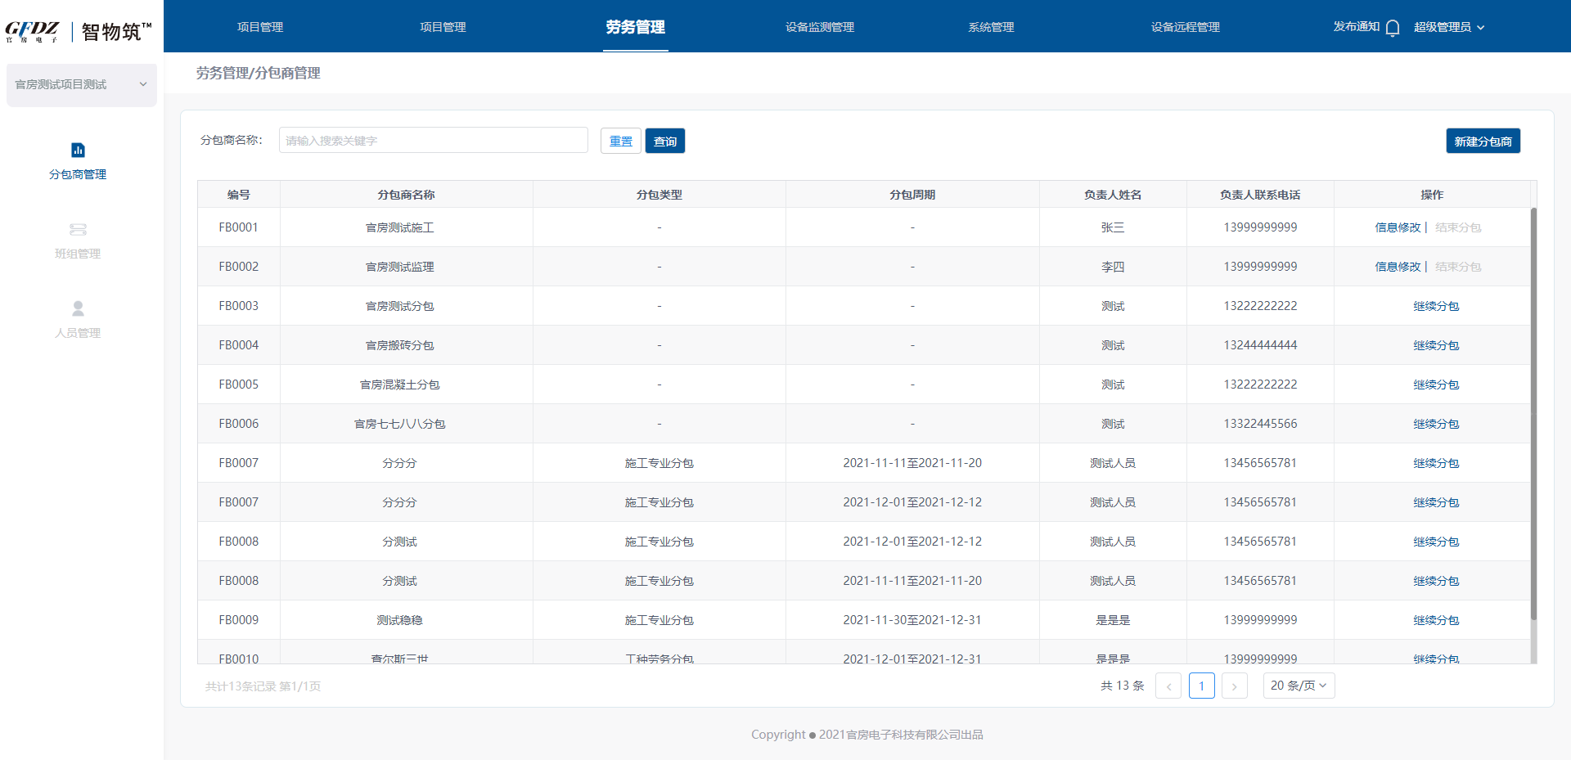Open 设备监测管理 top menu
Viewport: 1571px width, 760px height.
click(820, 27)
